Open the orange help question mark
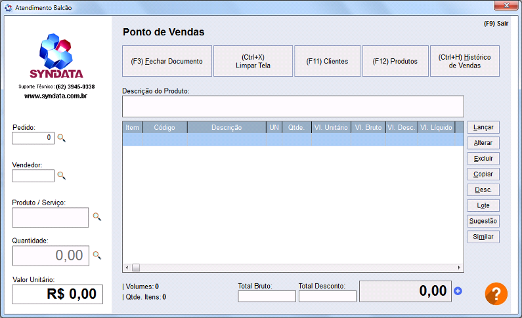The height and width of the screenshot is (318, 522). click(x=496, y=294)
